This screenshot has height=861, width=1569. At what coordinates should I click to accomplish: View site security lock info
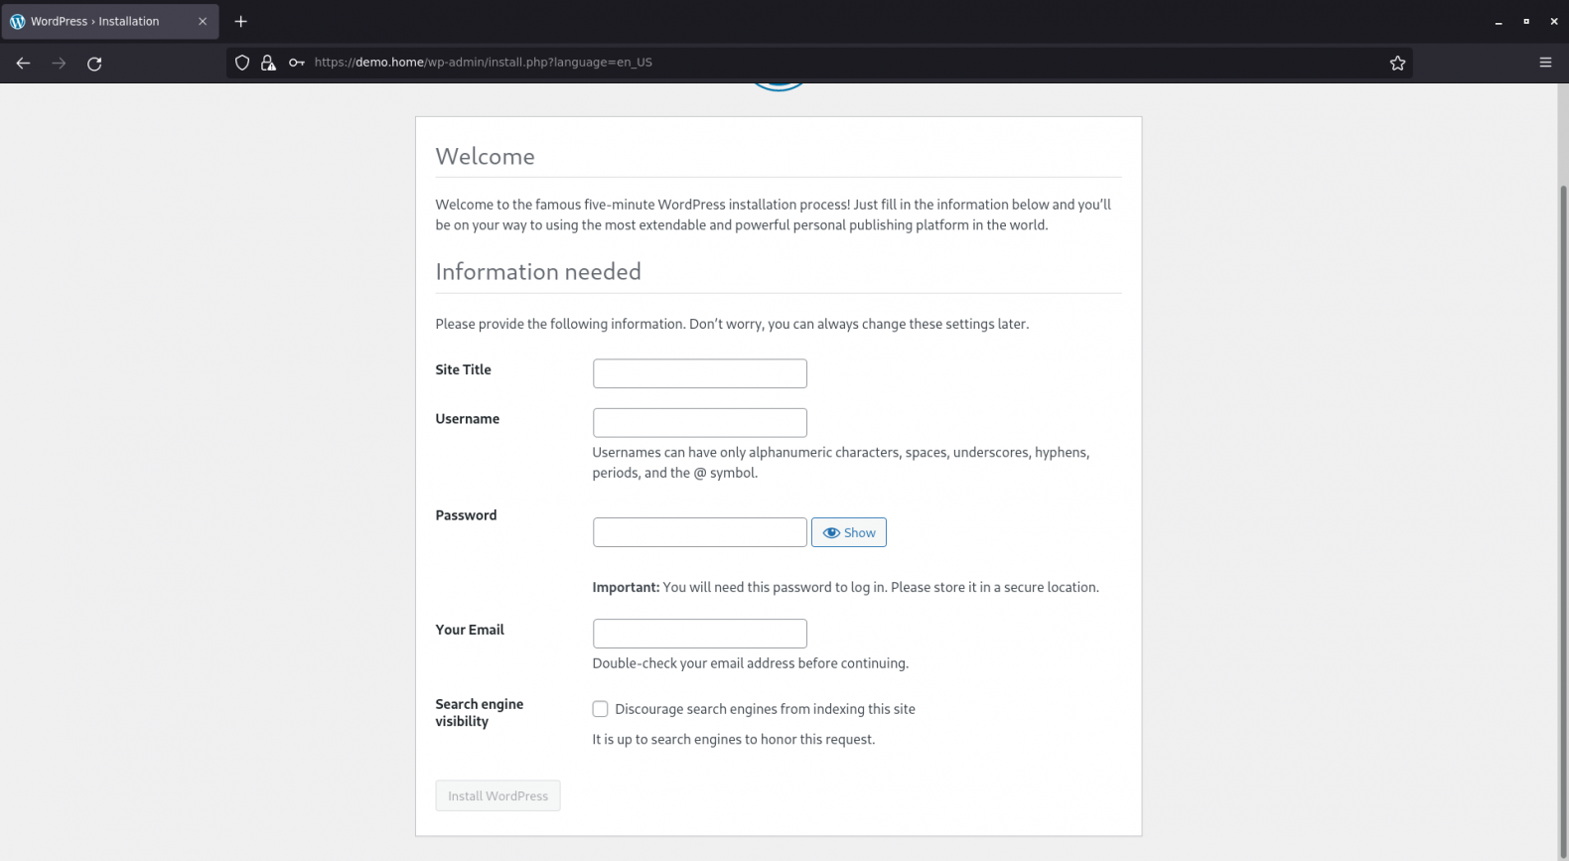[x=268, y=63]
